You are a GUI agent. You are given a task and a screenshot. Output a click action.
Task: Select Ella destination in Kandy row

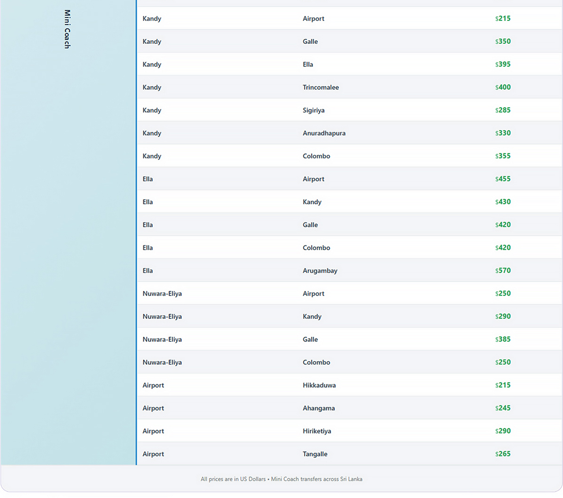[308, 64]
